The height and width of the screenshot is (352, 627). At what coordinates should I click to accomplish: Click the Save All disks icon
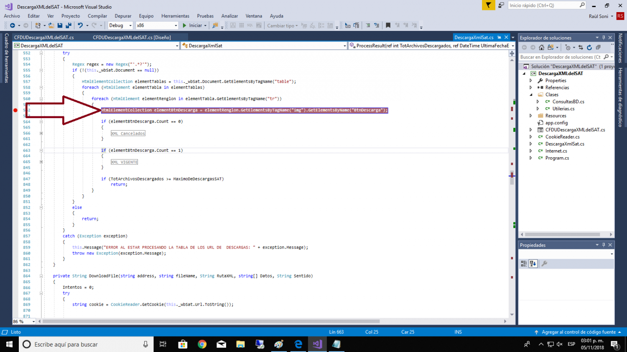pyautogui.click(x=69, y=25)
